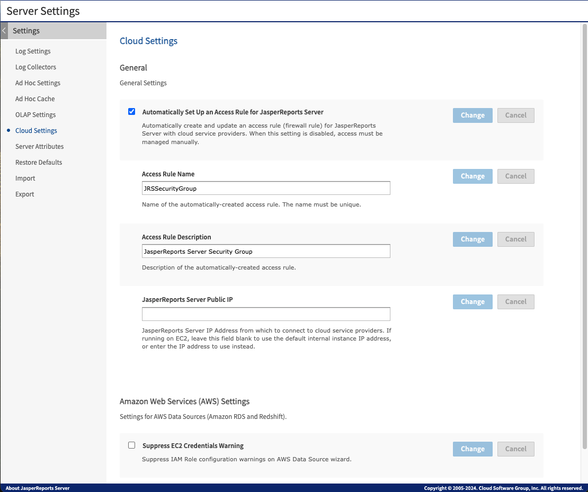Go to Export page
This screenshot has height=492, width=588.
pos(25,194)
